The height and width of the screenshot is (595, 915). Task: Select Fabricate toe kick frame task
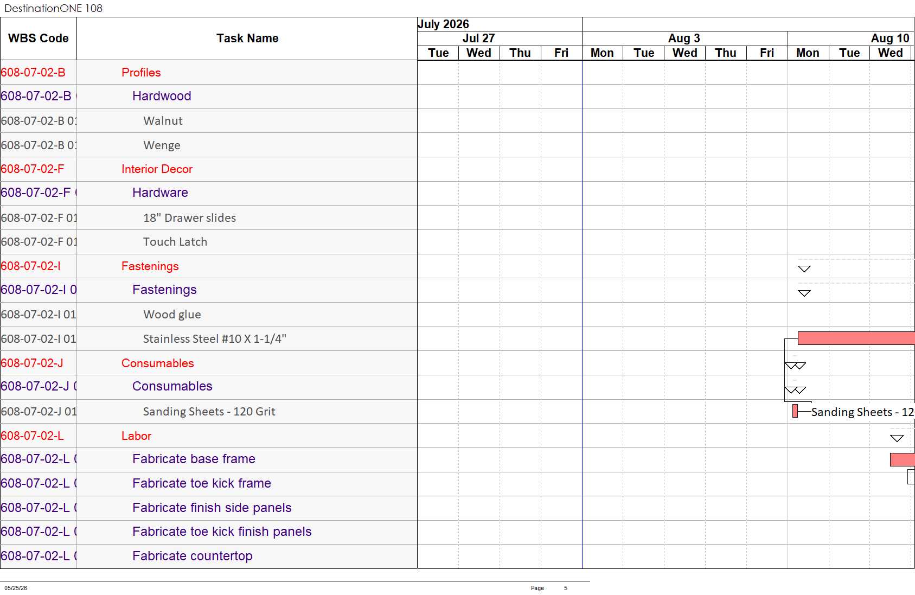[201, 483]
